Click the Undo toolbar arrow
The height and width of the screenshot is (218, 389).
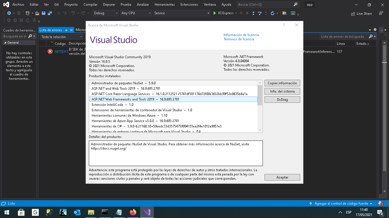coord(73,13)
